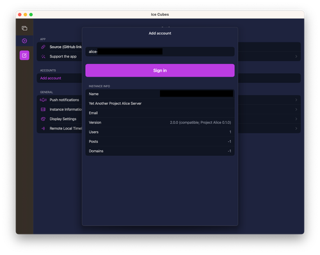Click the instance address input field

click(160, 52)
